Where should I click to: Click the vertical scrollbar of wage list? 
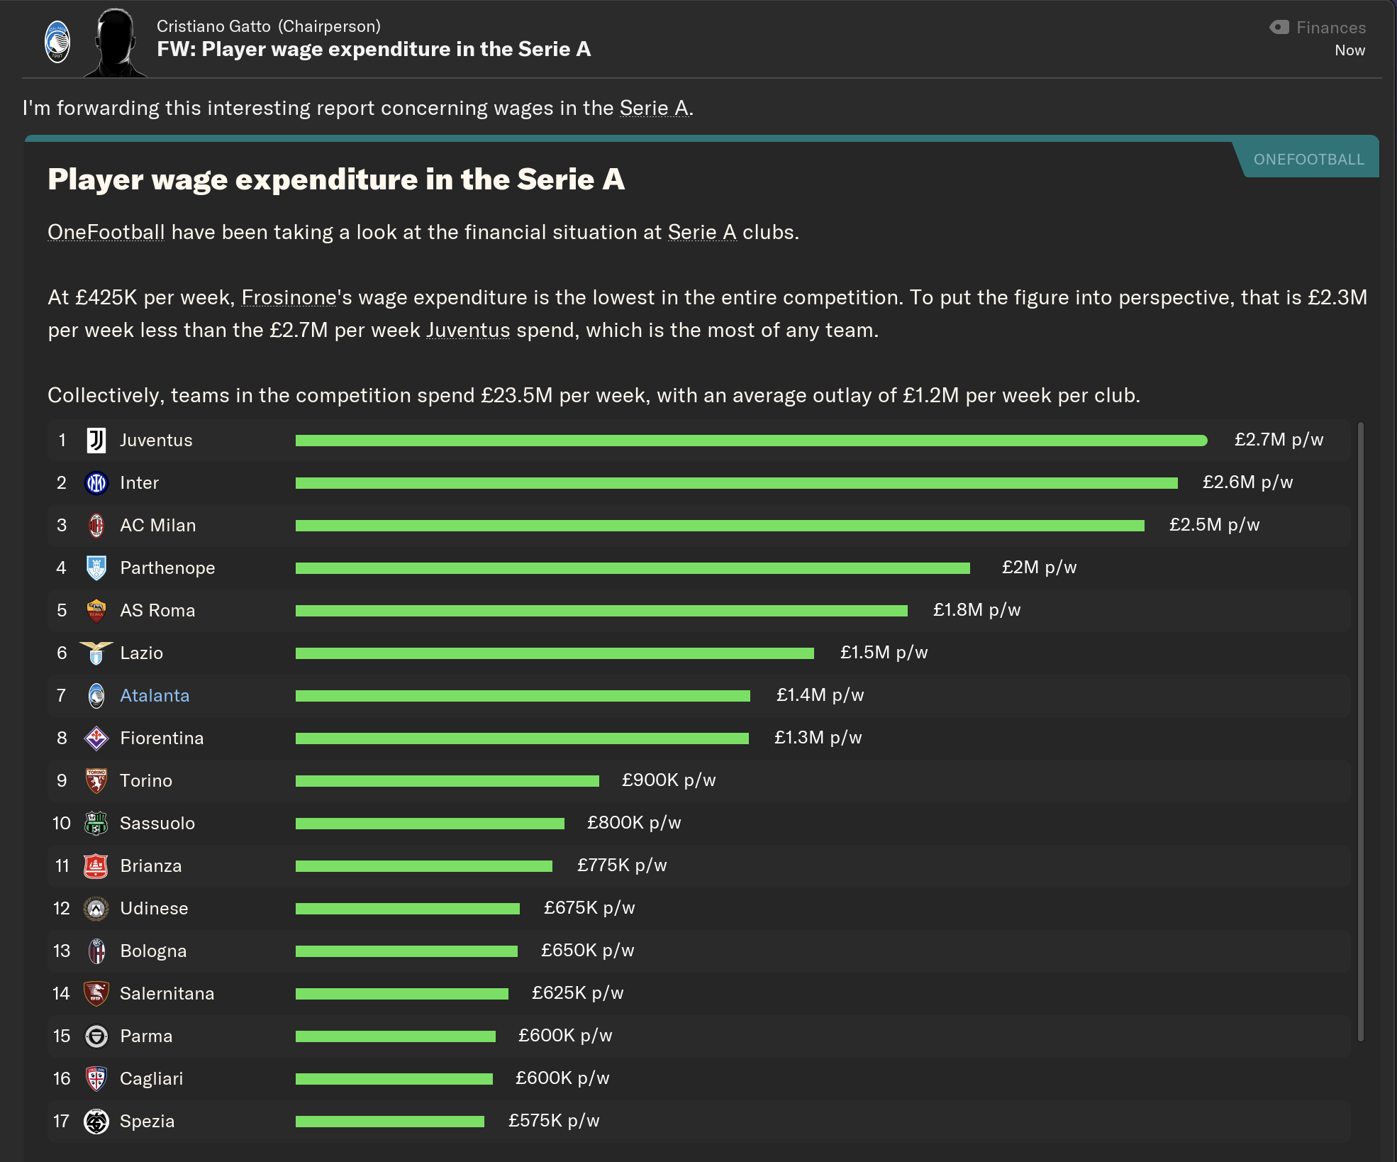(x=1360, y=731)
